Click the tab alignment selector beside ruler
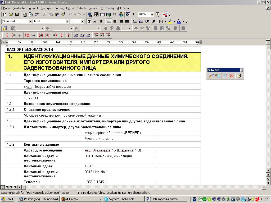This screenshot has width=271, height=203. coord(3,42)
